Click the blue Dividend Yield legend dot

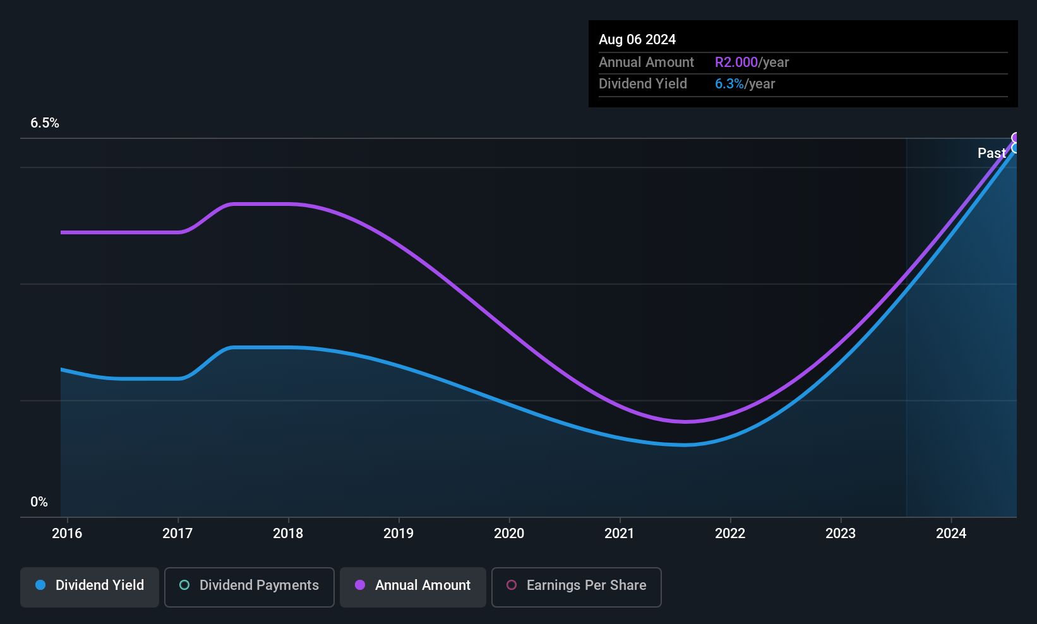(40, 585)
